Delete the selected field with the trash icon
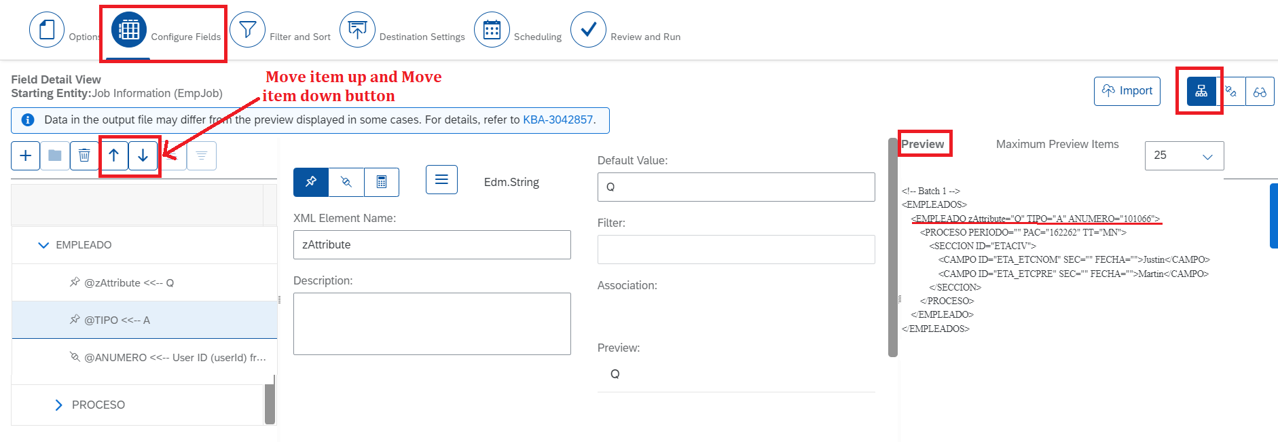Viewport: 1278px width, 442px height. pyautogui.click(x=84, y=155)
